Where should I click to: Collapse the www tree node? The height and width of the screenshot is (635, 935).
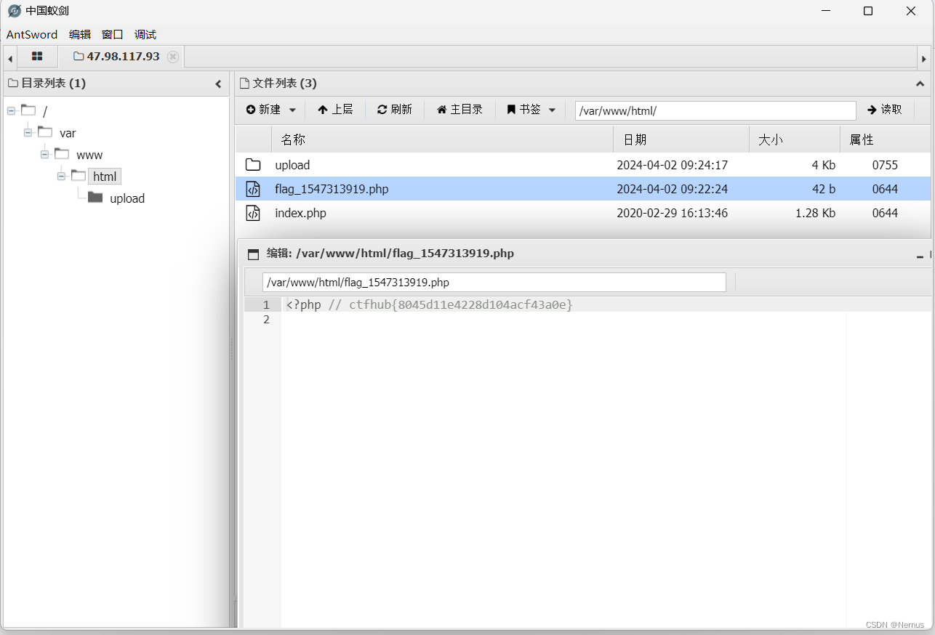pos(44,155)
